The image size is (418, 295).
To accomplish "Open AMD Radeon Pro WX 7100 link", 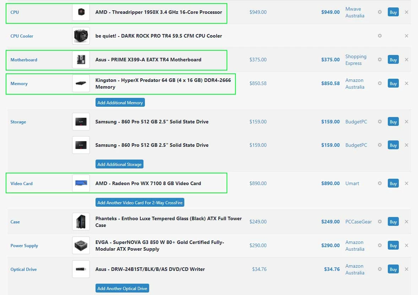I will pyautogui.click(x=148, y=183).
